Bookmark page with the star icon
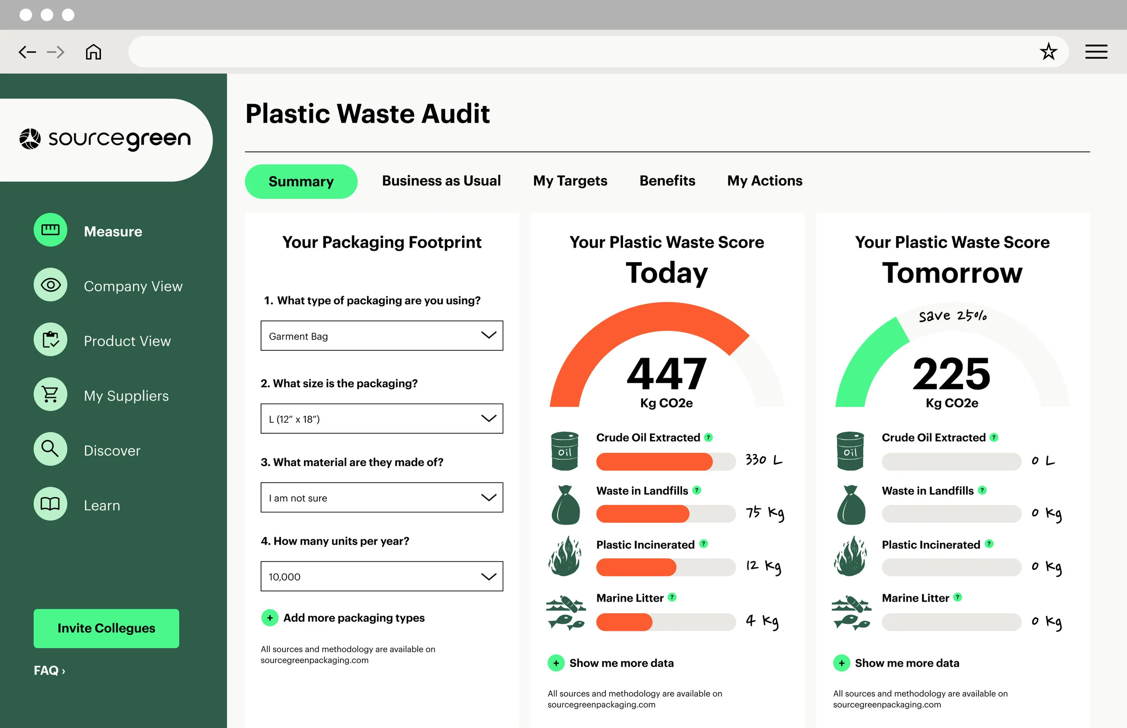 1048,51
